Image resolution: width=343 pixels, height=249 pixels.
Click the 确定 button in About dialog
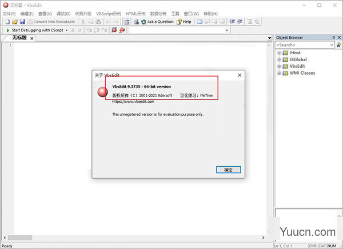click(228, 170)
